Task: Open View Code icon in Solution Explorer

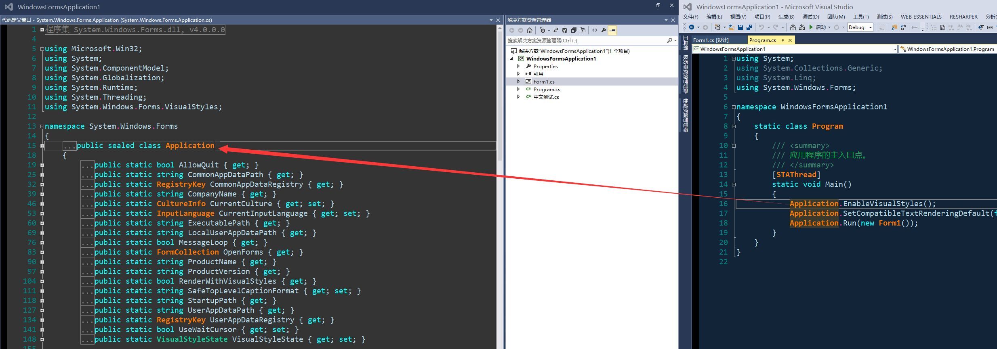Action: 595,30
